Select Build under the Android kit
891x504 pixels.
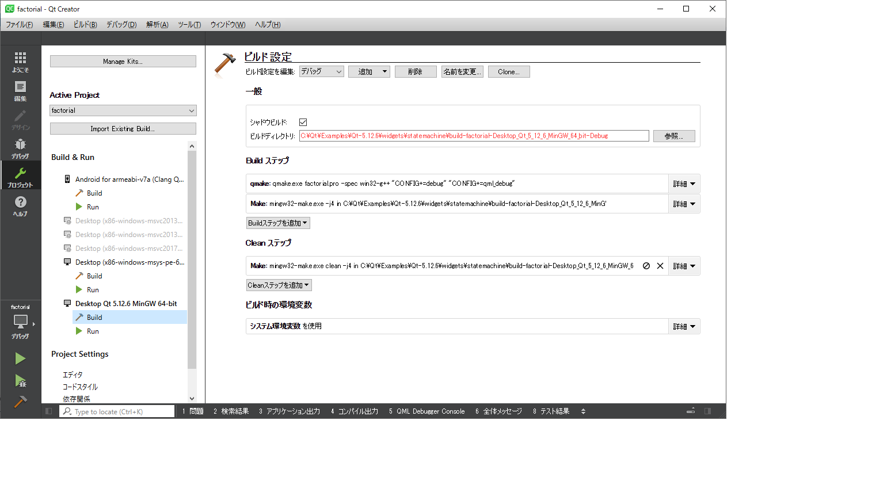point(94,193)
